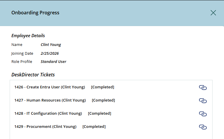The height and width of the screenshot is (139, 224).
Task: Click the employee name Clint Young
Action: tap(51, 45)
